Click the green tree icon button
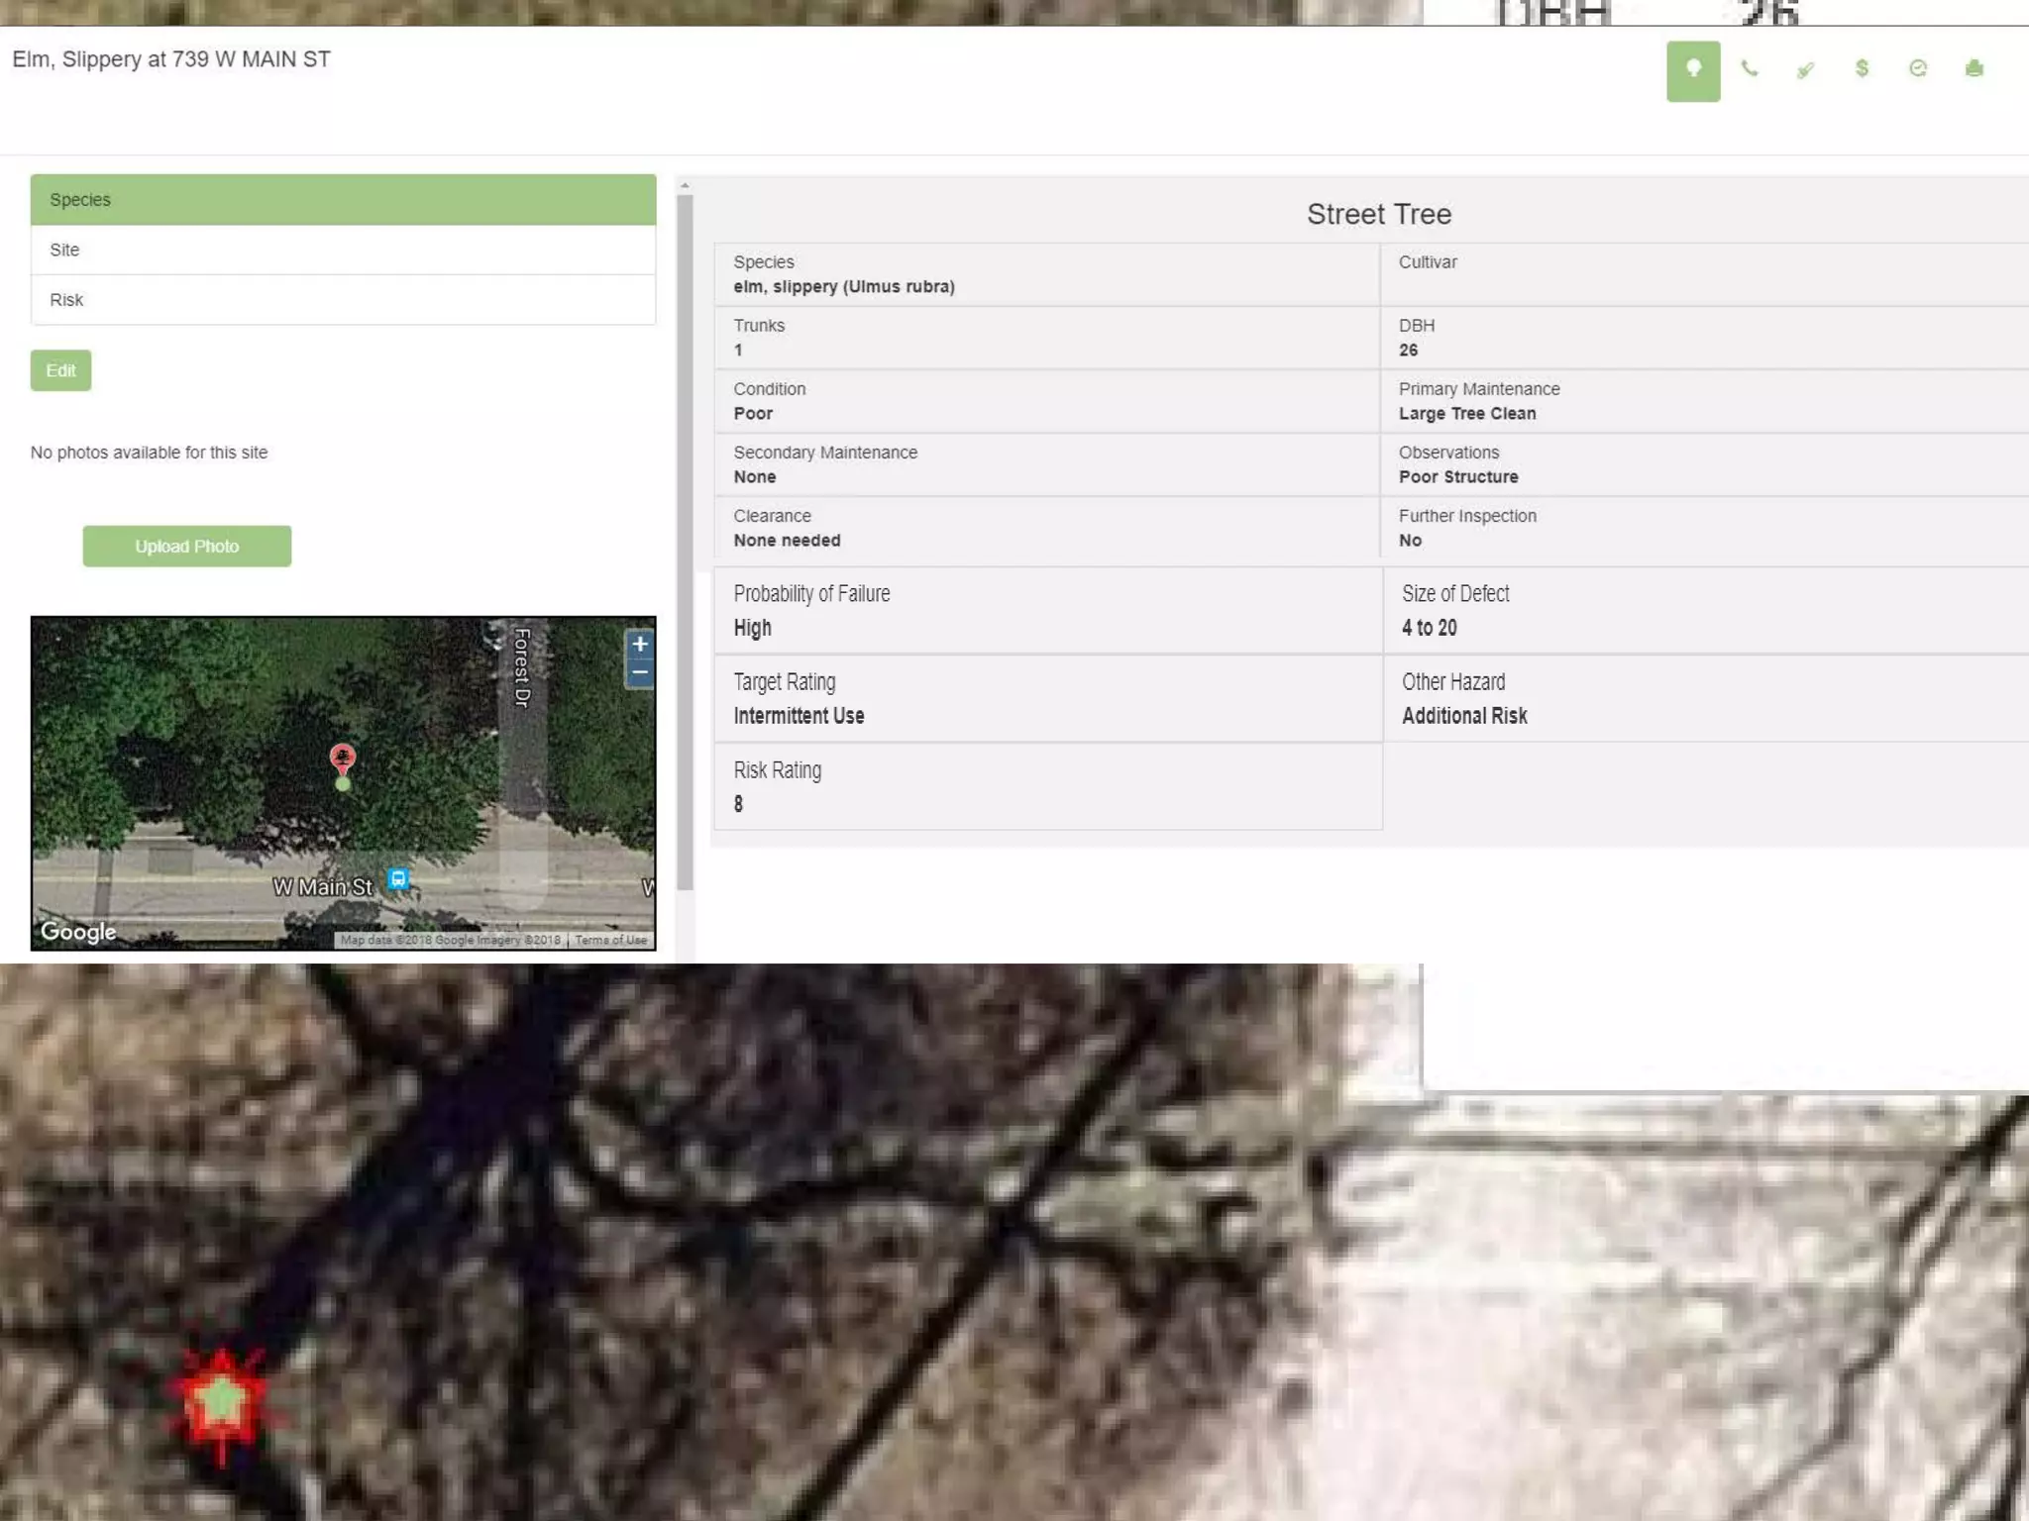2029x1521 pixels. pyautogui.click(x=1692, y=70)
